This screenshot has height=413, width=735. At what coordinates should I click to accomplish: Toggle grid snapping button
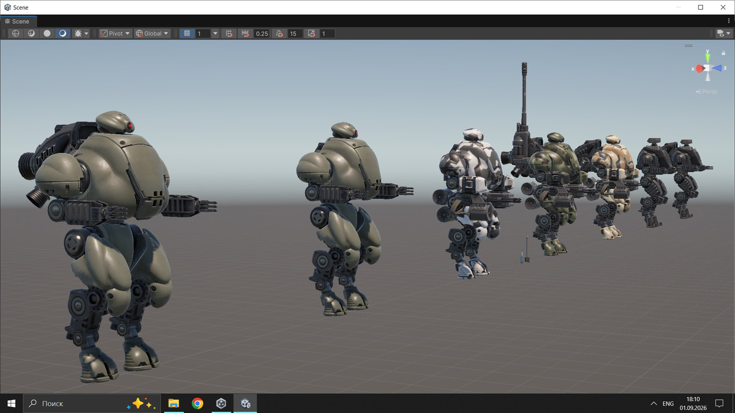pyautogui.click(x=229, y=34)
